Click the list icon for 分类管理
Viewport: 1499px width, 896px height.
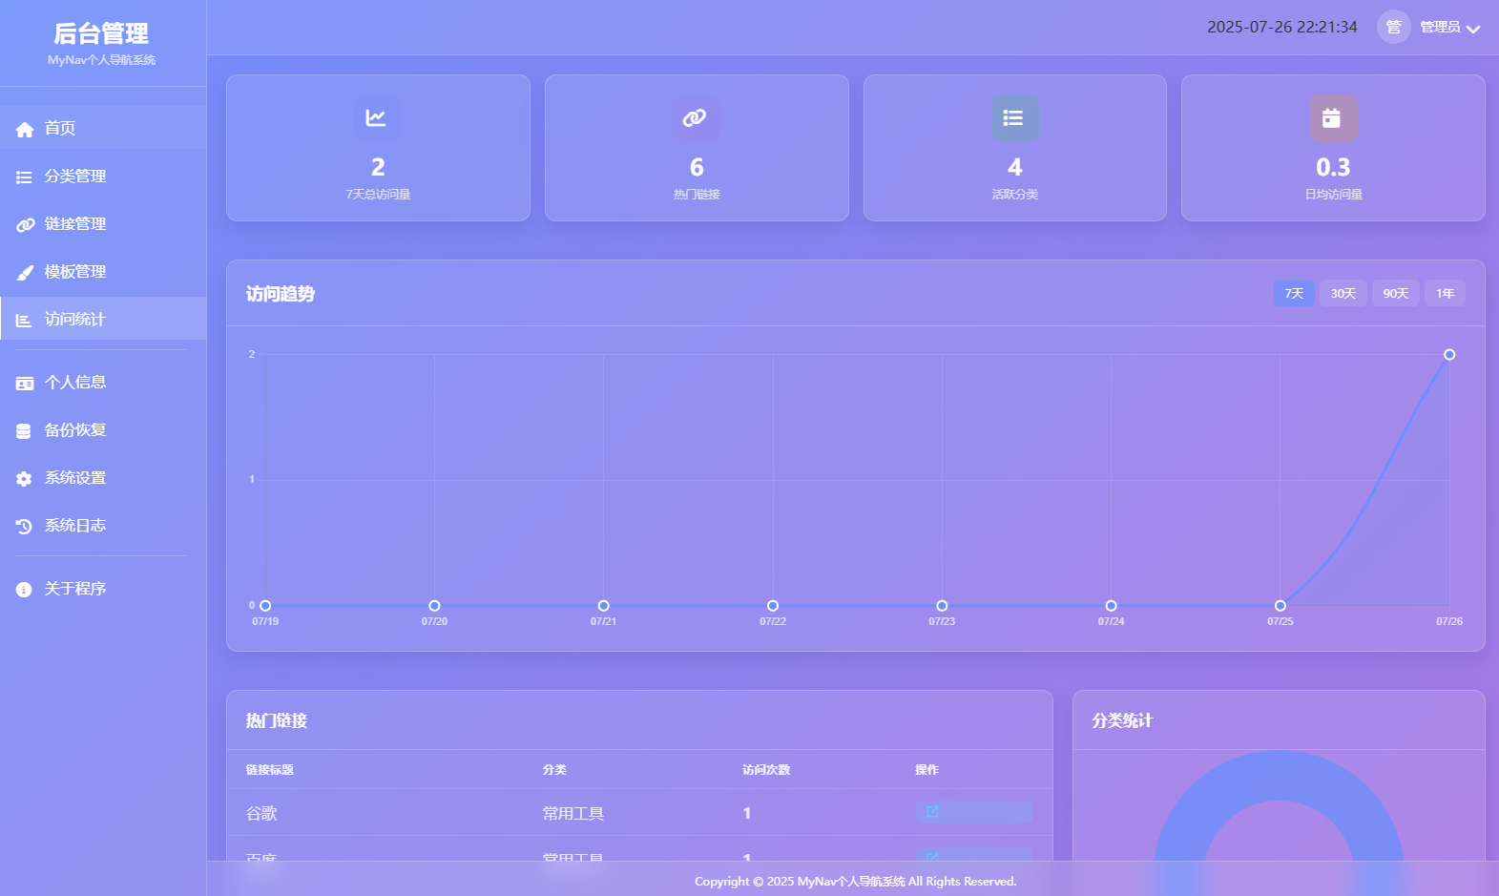point(25,177)
